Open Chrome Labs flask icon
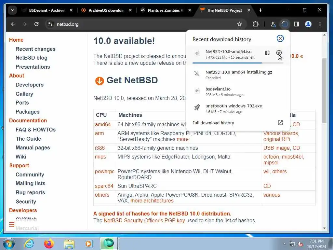This screenshot has height=250, width=333. point(273,24)
